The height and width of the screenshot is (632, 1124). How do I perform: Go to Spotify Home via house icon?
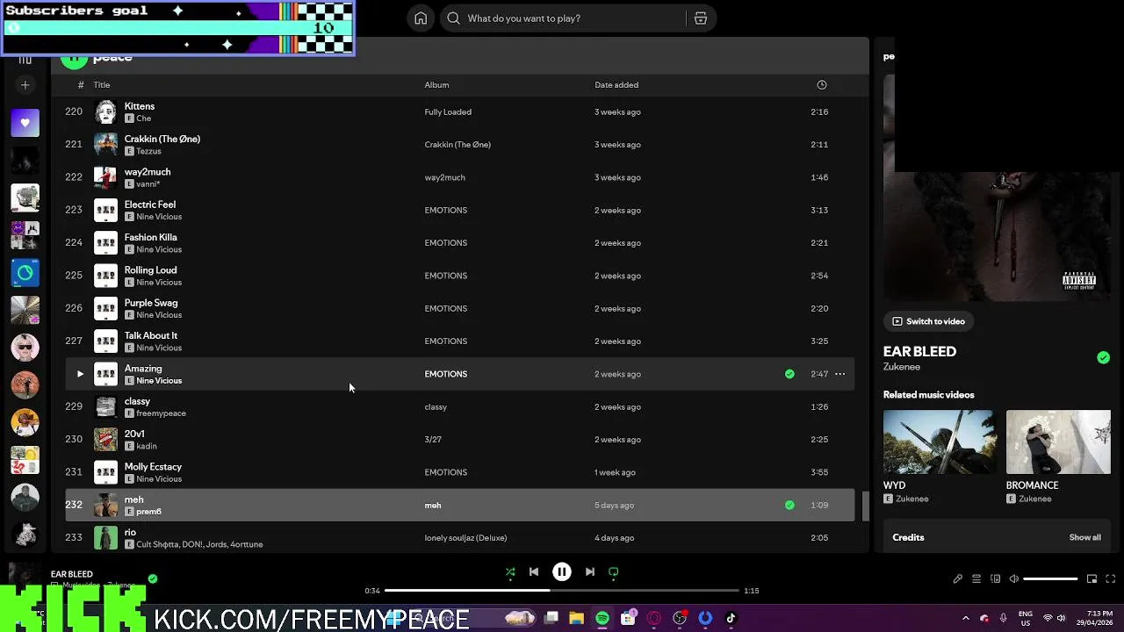click(x=421, y=18)
